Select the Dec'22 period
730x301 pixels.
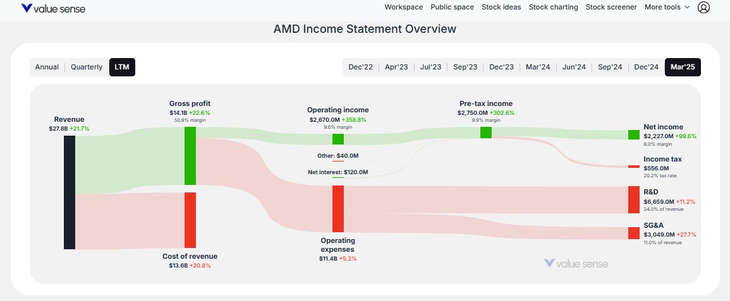pyautogui.click(x=361, y=67)
